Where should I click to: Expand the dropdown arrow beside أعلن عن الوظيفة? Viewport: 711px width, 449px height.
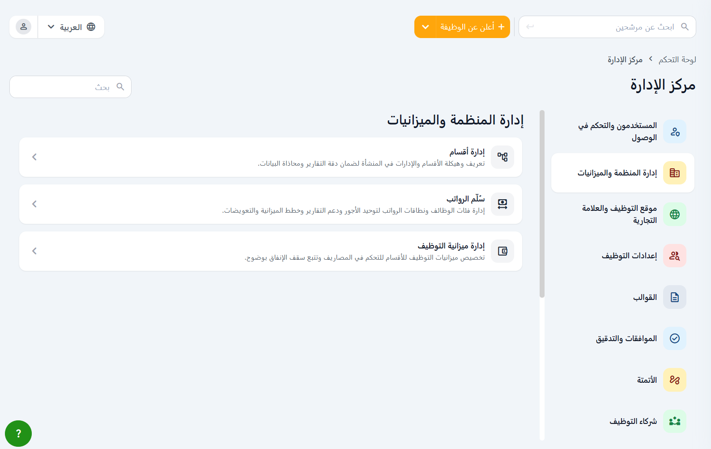(425, 27)
